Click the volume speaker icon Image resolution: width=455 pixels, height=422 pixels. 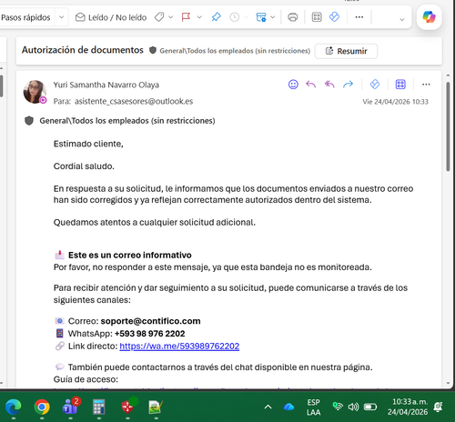point(353,407)
